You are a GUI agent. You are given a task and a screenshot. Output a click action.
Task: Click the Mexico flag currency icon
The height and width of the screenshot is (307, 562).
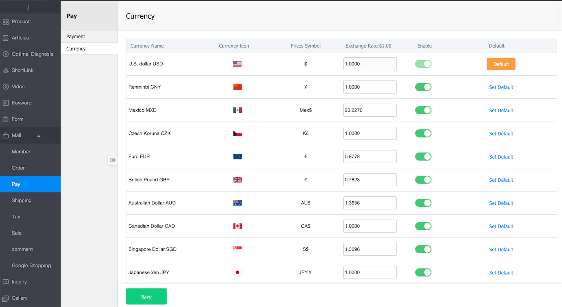point(237,110)
